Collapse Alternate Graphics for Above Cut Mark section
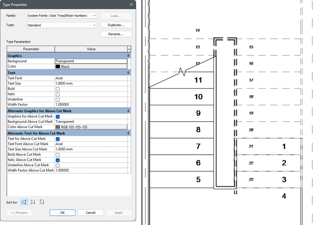 point(128,111)
